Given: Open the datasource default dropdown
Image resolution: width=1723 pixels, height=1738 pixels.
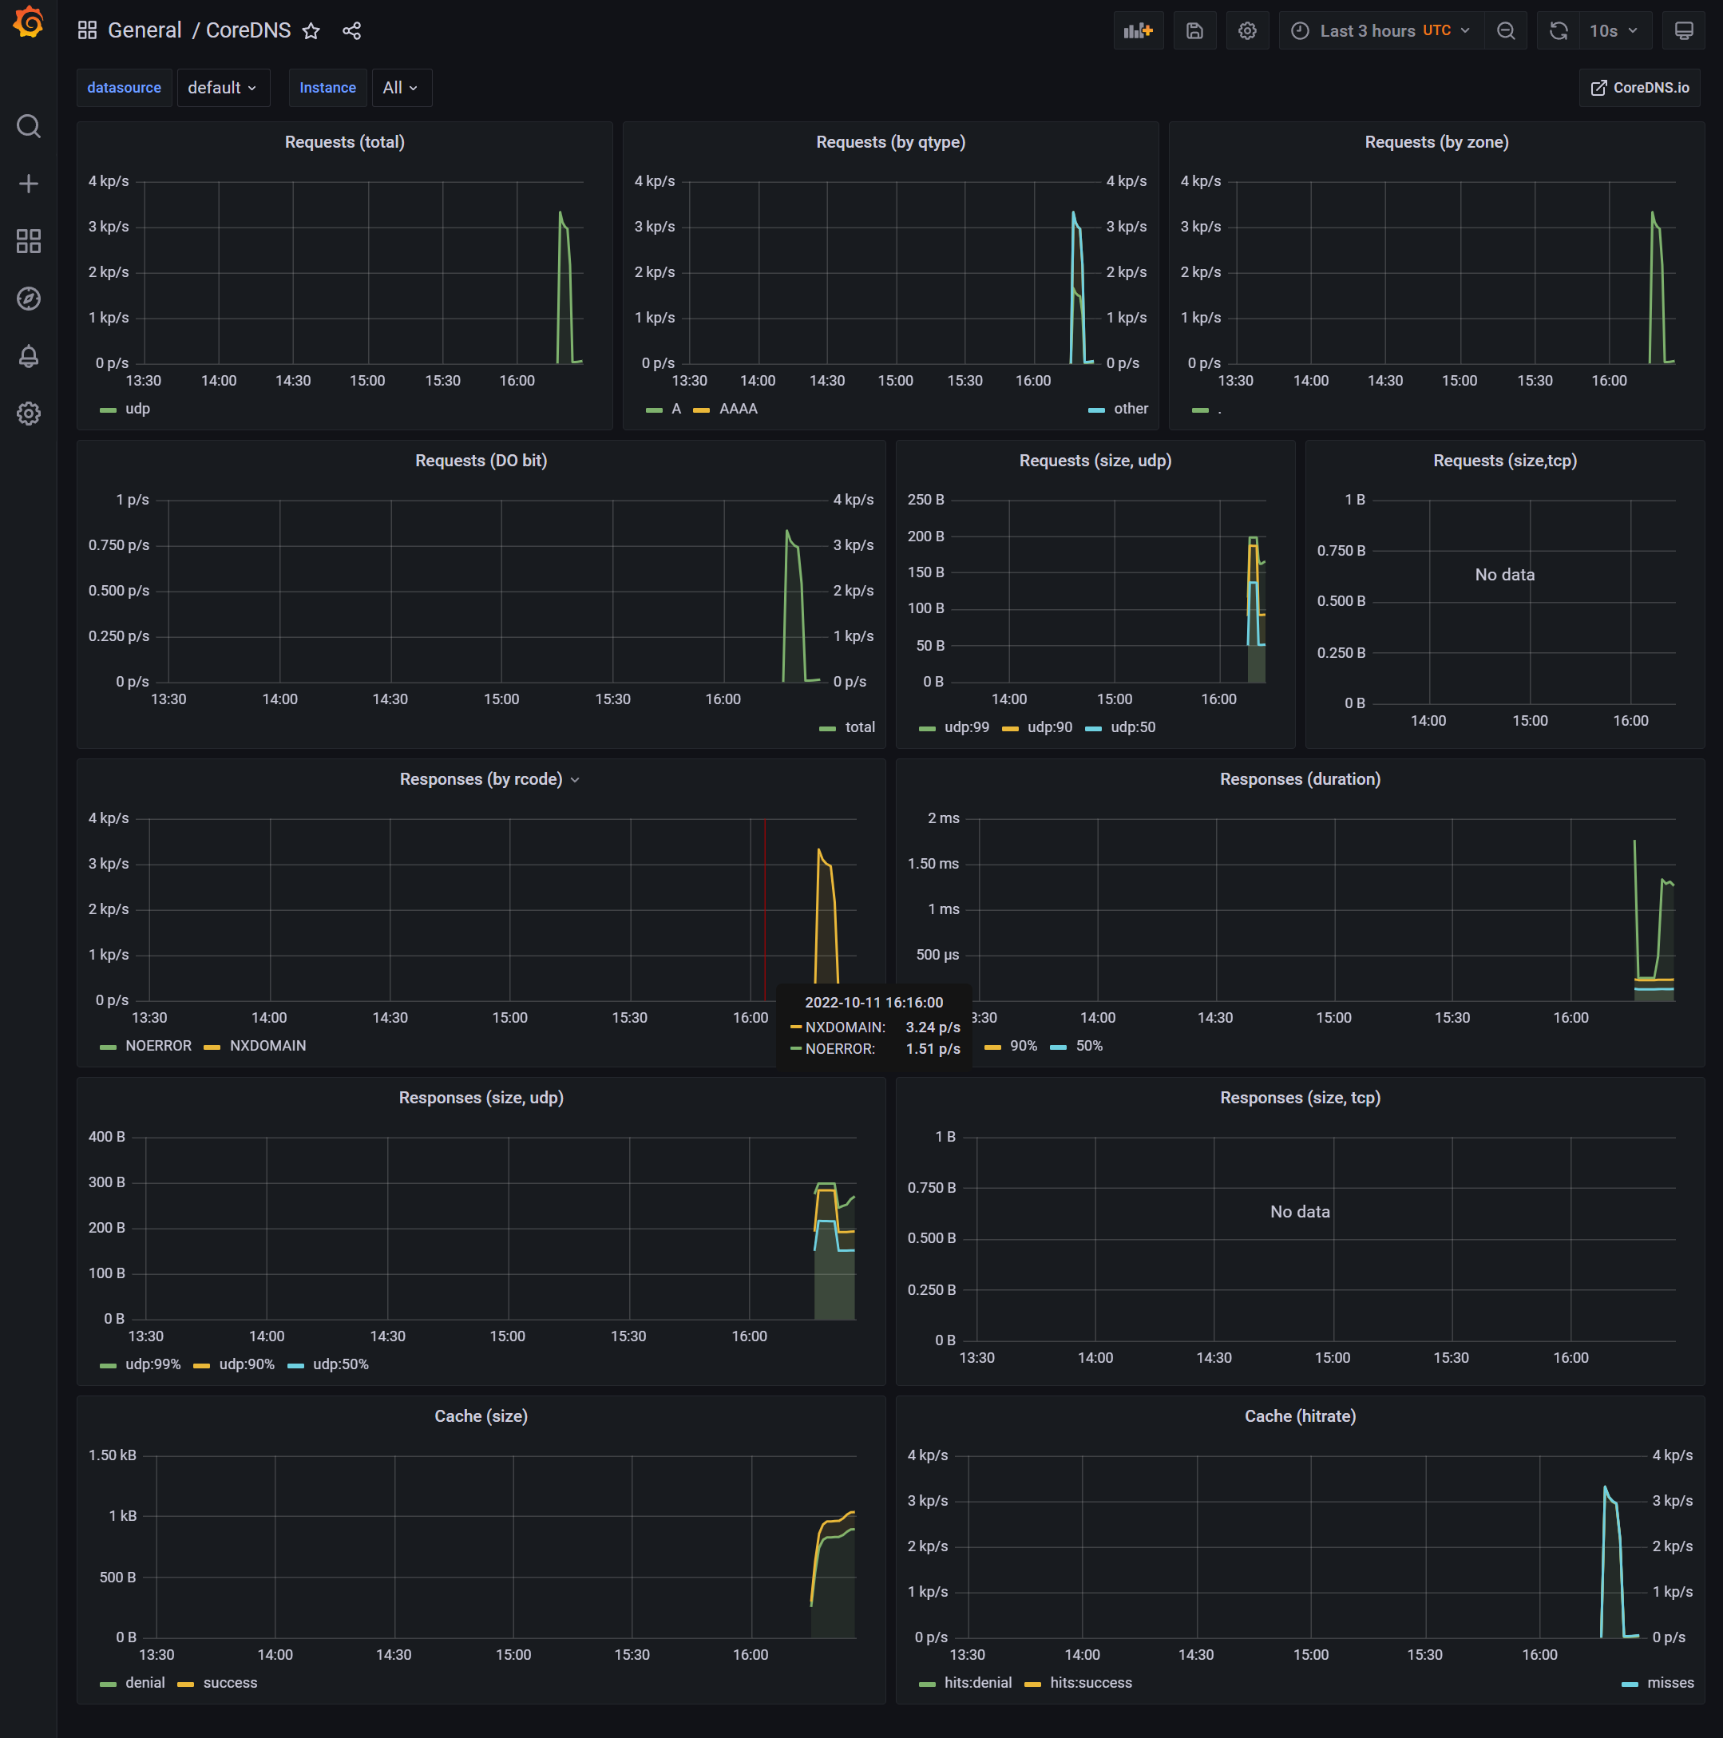Looking at the screenshot, I should (x=223, y=87).
